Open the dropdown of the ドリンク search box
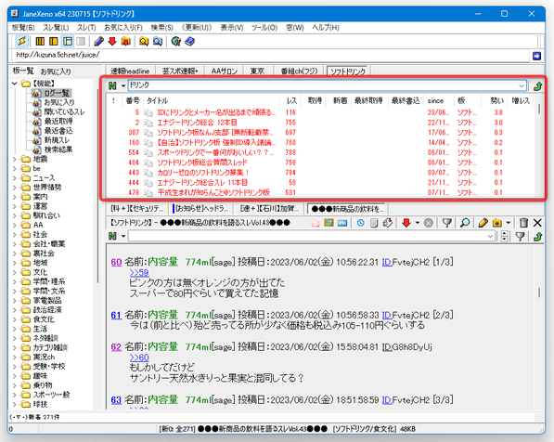 (x=522, y=85)
